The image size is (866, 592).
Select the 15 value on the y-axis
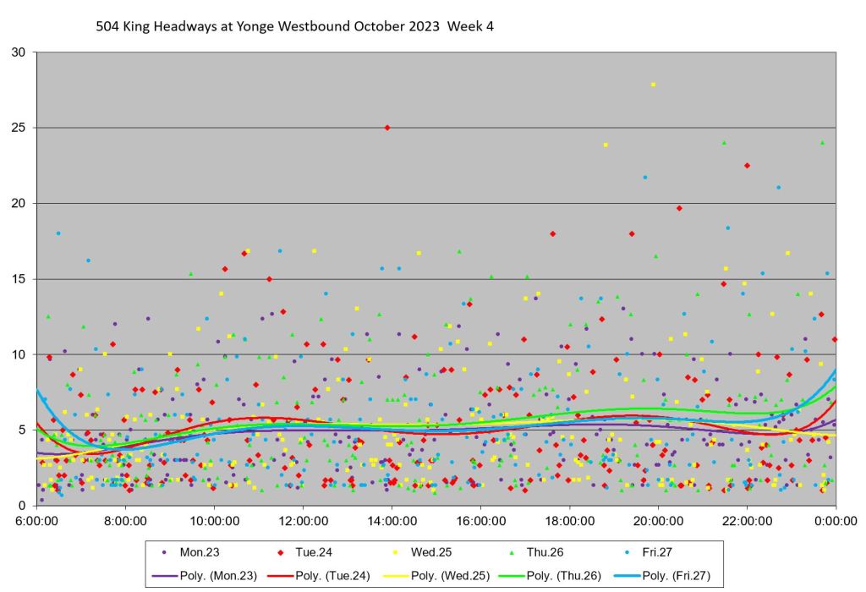tap(19, 279)
